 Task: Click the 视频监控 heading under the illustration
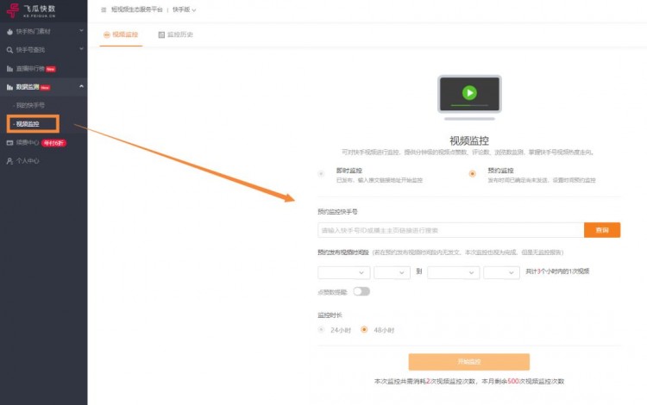pos(469,140)
